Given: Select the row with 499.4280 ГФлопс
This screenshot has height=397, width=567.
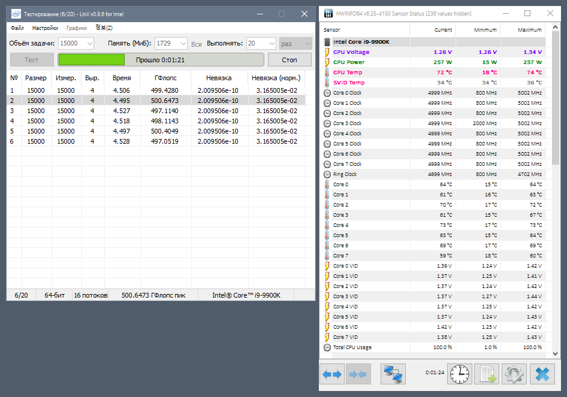Looking at the screenshot, I should coord(156,90).
